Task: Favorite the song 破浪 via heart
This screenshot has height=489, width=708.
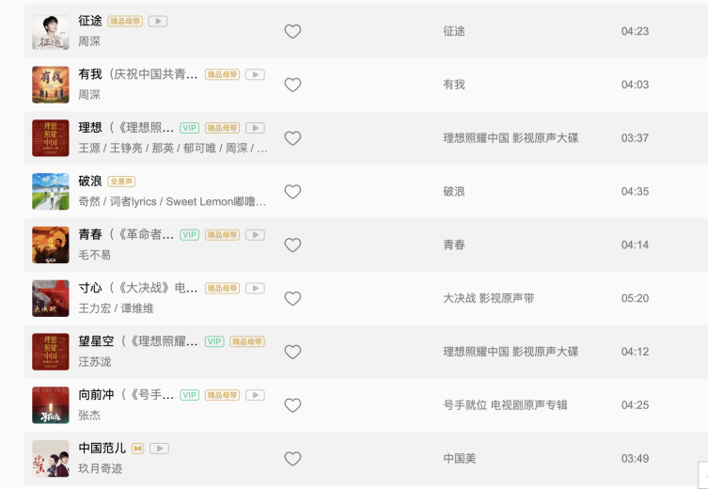Action: click(x=292, y=192)
